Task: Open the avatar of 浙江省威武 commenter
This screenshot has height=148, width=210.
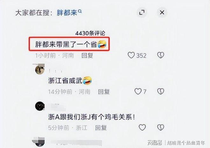Action: tap(39, 69)
